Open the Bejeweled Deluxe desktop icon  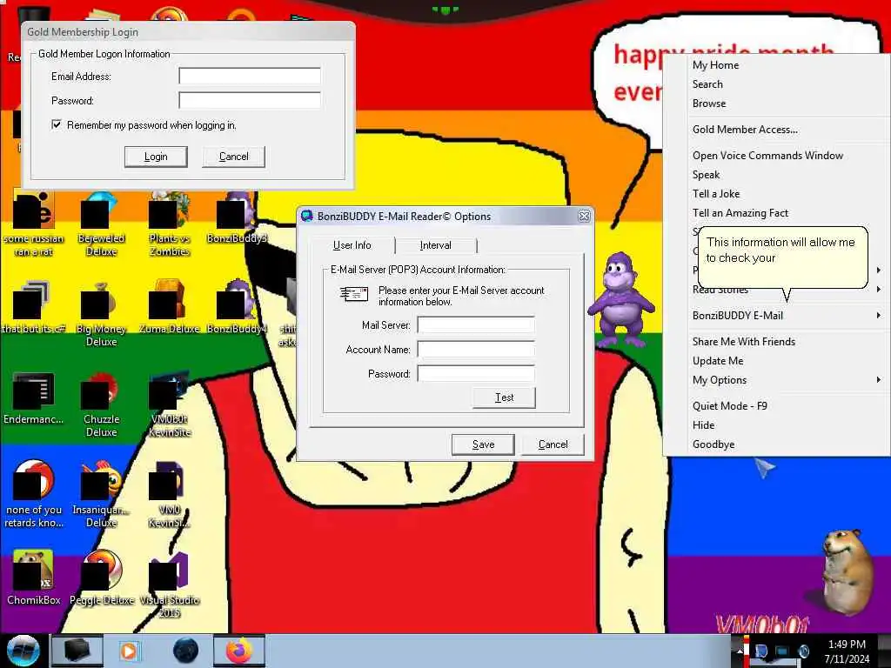click(x=101, y=224)
